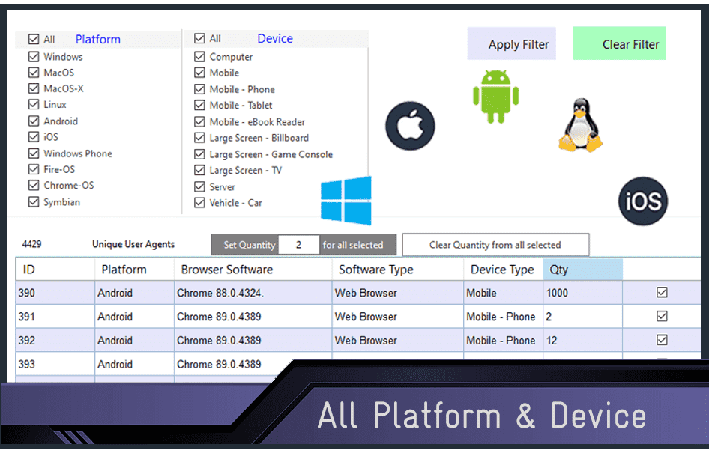The image size is (709, 453).
Task: Toggle the All checkbox under Platform
Action: pyautogui.click(x=34, y=40)
